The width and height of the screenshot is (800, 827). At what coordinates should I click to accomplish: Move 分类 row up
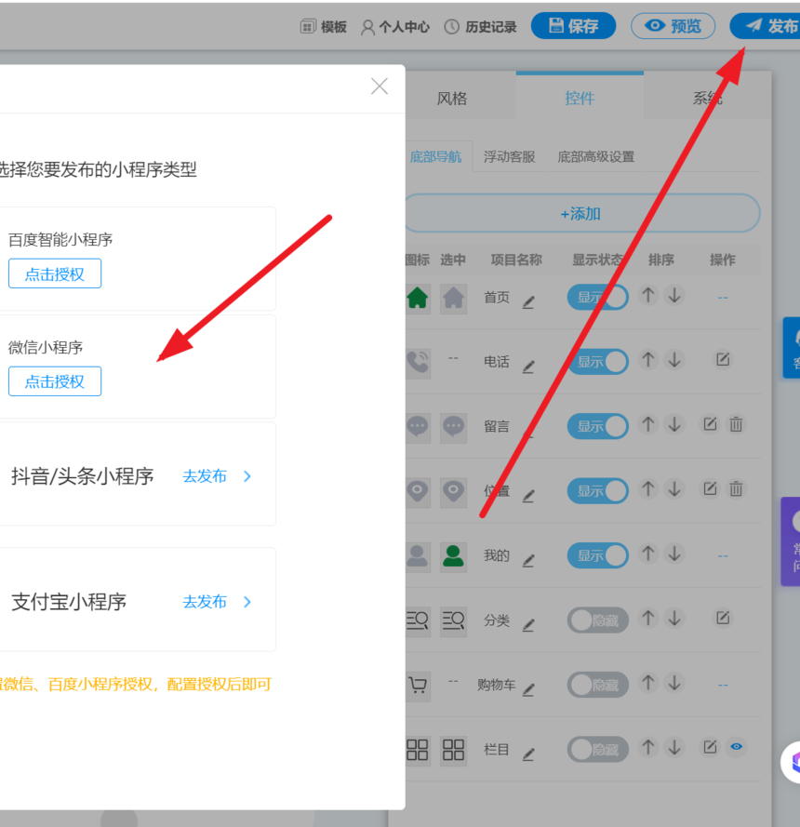648,618
